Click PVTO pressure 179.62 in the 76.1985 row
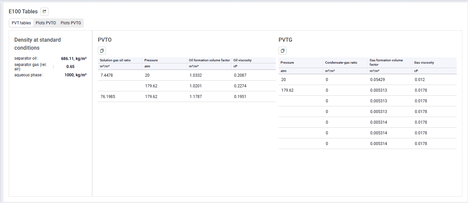Image resolution: width=468 pixels, height=203 pixels. (151, 97)
